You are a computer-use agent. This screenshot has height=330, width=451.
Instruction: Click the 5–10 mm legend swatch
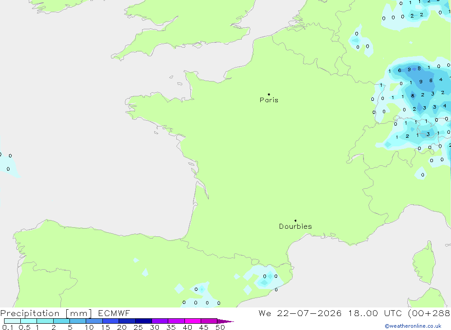[x=78, y=321]
